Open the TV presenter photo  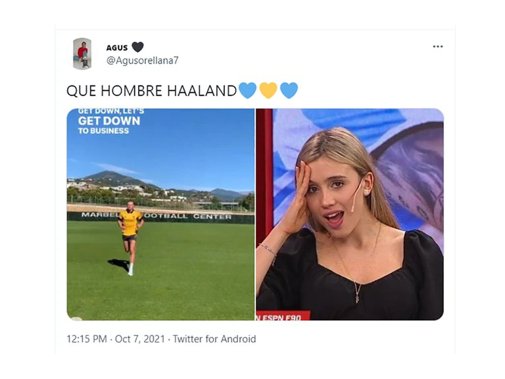(350, 215)
